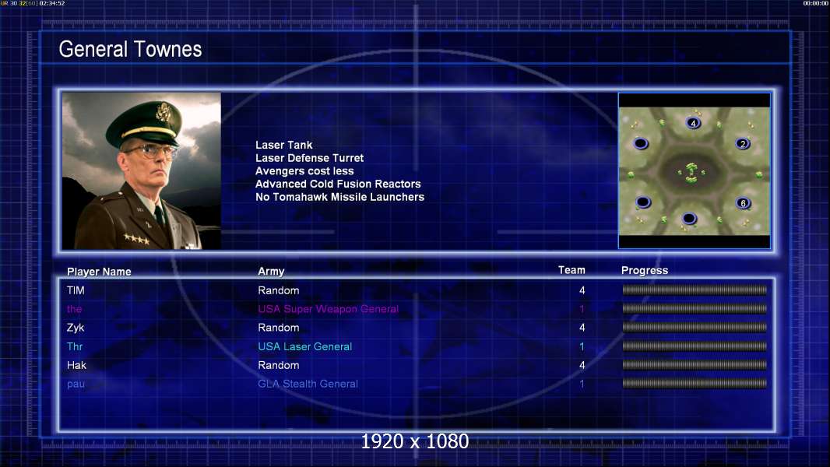Click General Townes portrait image

coord(142,170)
